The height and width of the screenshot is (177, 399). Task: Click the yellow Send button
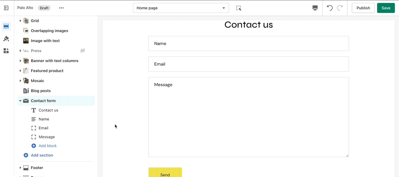(165, 173)
